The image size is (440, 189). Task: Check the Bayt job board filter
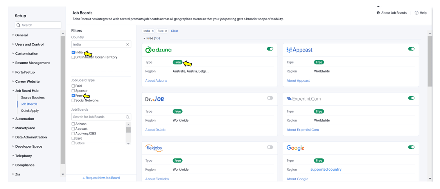tap(73, 138)
